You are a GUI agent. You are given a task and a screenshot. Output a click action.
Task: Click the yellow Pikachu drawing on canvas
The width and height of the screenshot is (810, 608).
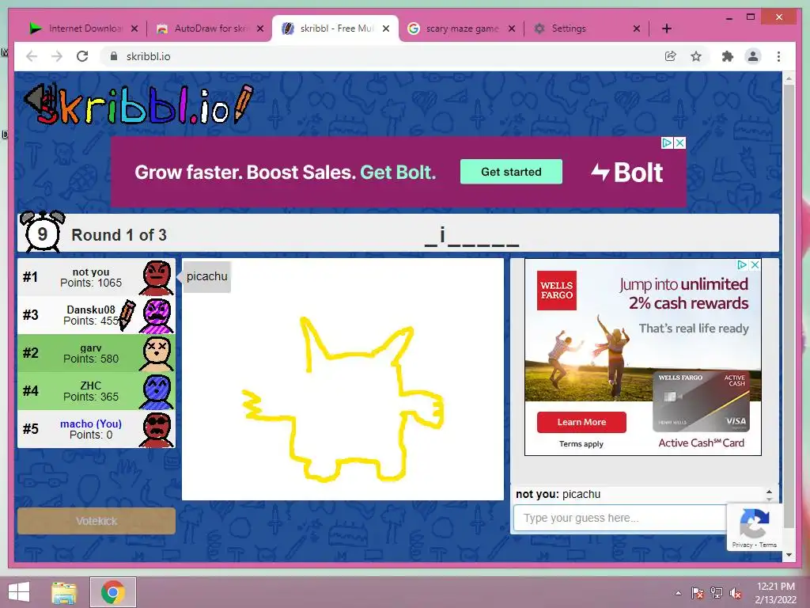[343, 401]
